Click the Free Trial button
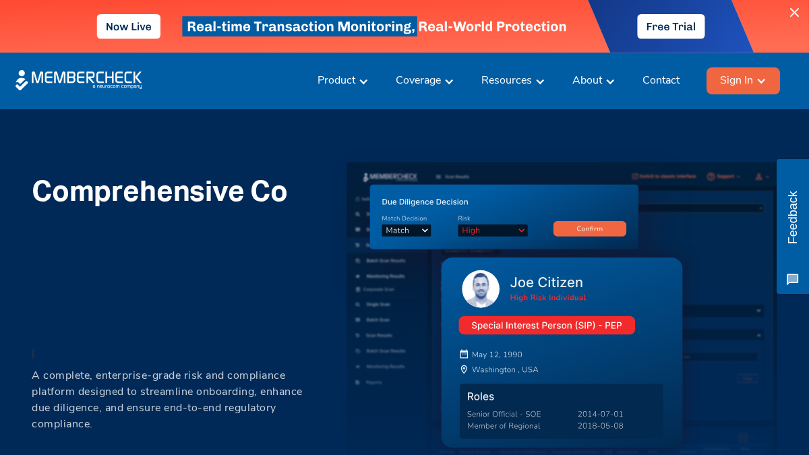 click(671, 26)
